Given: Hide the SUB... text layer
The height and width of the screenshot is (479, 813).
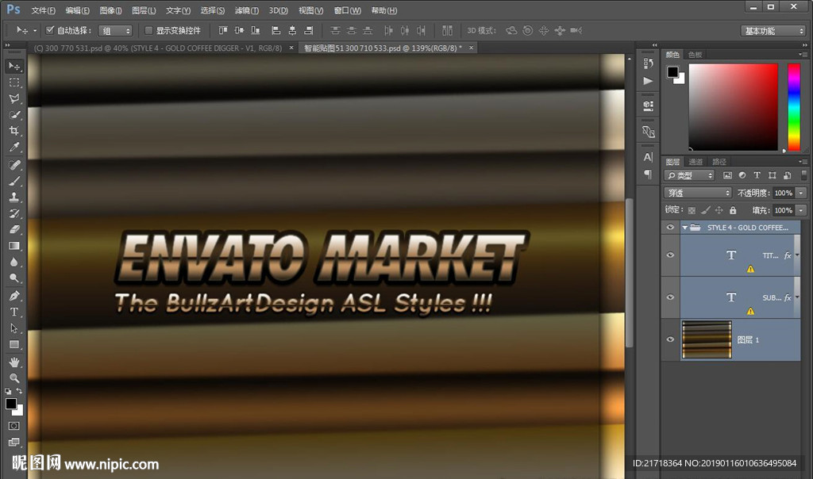Looking at the screenshot, I should [x=670, y=297].
